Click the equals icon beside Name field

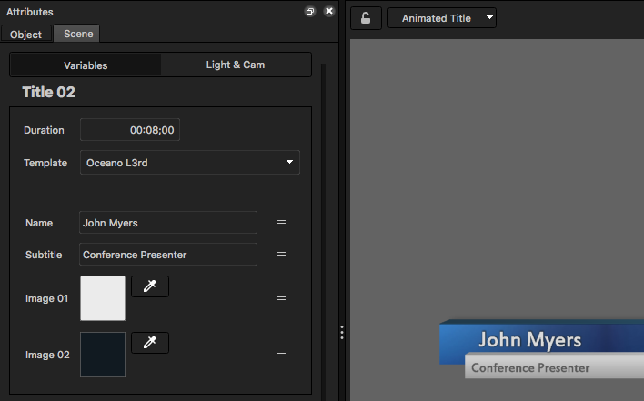pyautogui.click(x=281, y=223)
